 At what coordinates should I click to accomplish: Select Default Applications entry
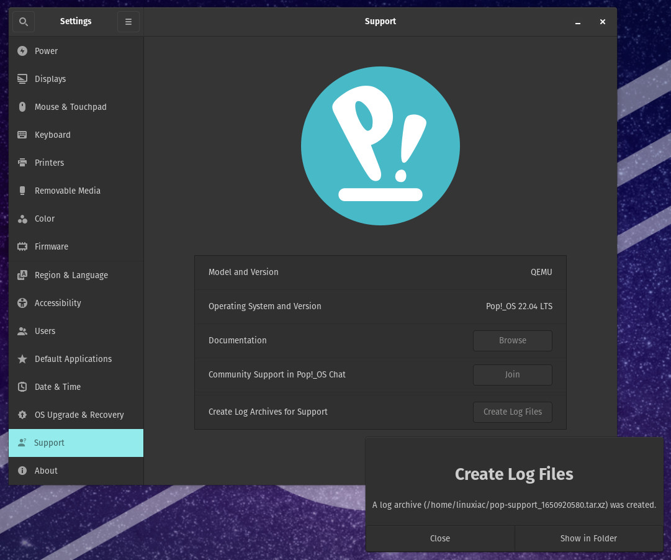[x=76, y=359]
